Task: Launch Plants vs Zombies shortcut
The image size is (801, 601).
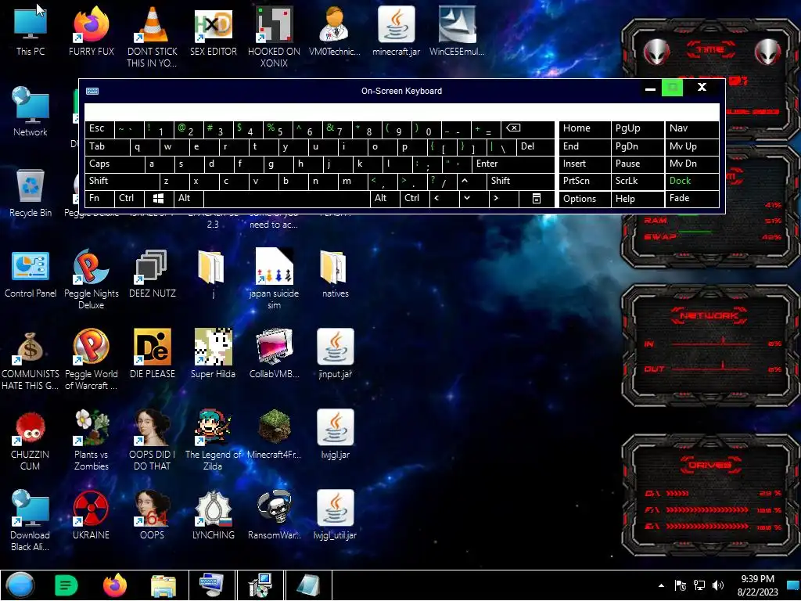Action: tap(91, 441)
